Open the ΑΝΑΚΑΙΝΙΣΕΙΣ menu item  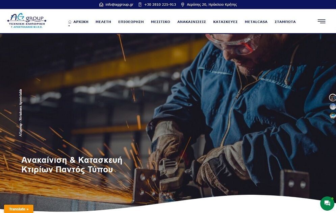[x=191, y=22]
